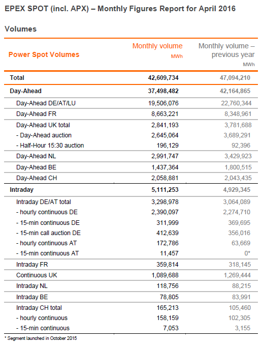
Task: Select the Day-Ahead row label
Action: pyautogui.click(x=25, y=91)
